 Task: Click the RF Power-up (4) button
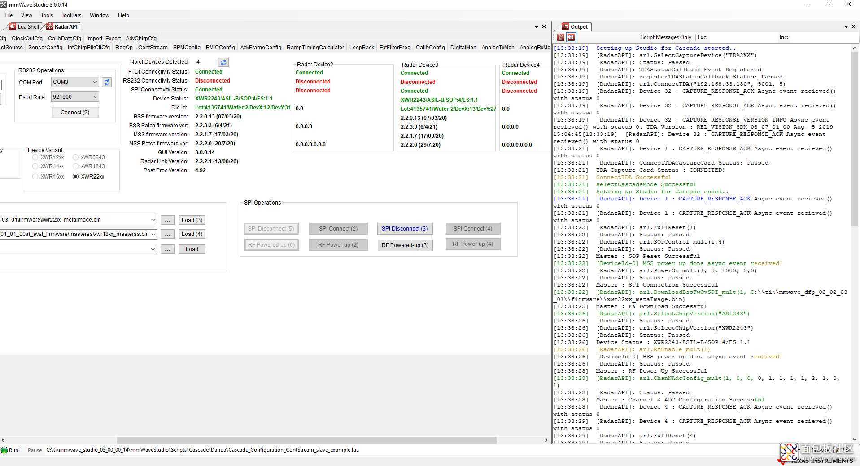(473, 244)
